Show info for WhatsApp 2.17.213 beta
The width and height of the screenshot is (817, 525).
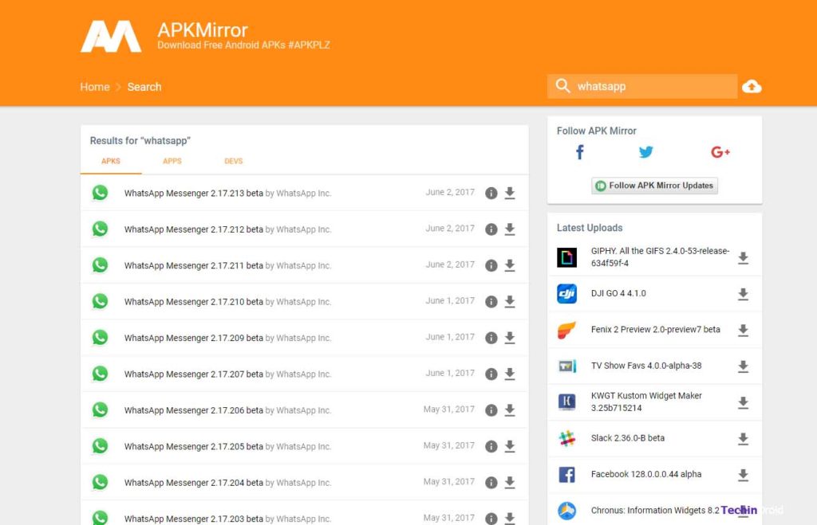(491, 193)
